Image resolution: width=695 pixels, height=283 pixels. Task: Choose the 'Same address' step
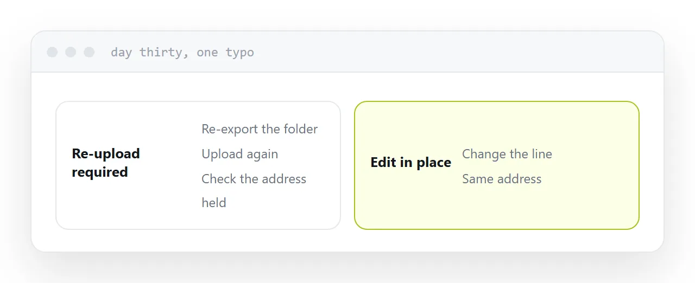coord(502,179)
